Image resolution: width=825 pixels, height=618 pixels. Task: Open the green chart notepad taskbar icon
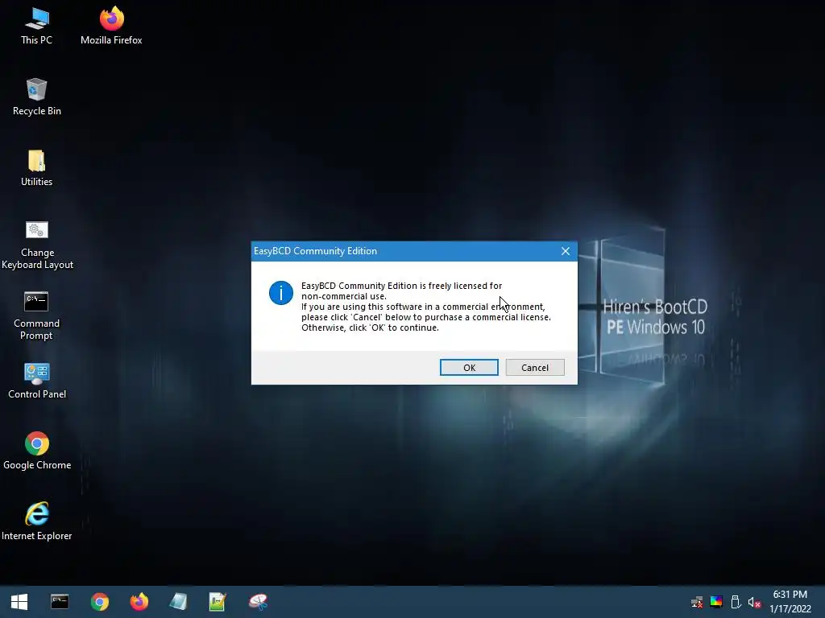(218, 602)
